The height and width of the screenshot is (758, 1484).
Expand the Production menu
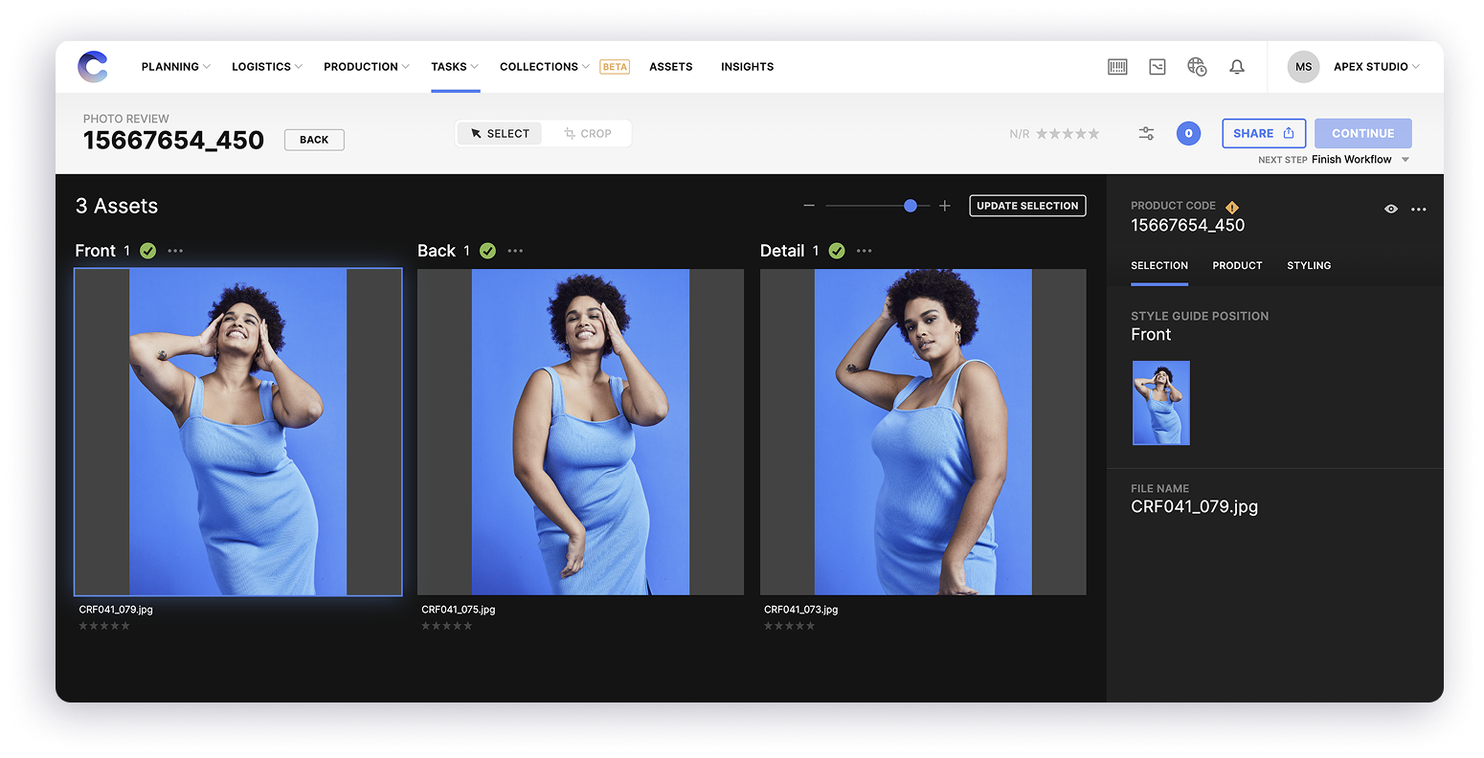point(366,67)
